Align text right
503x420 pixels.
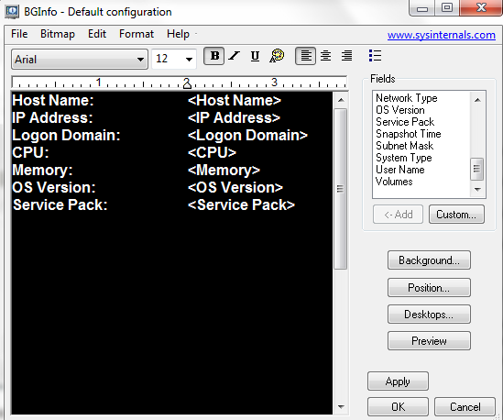point(346,56)
